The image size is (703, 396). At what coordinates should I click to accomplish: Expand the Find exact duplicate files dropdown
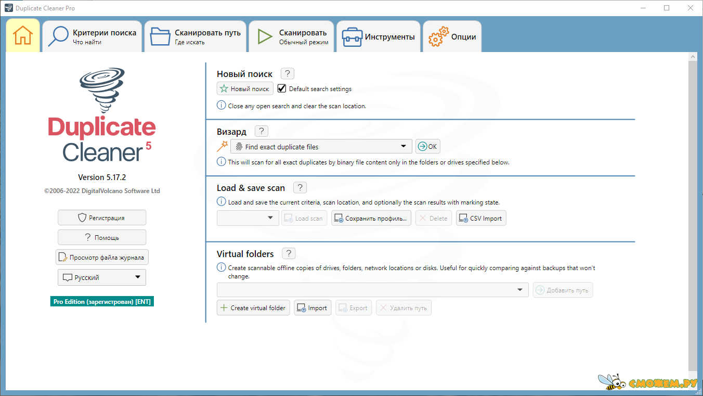[x=321, y=146]
